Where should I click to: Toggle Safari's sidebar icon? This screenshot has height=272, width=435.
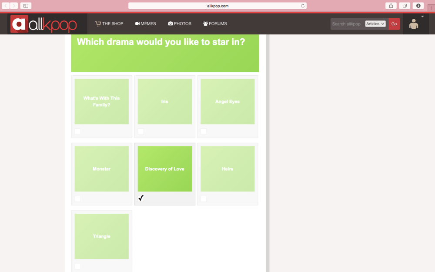point(26,6)
